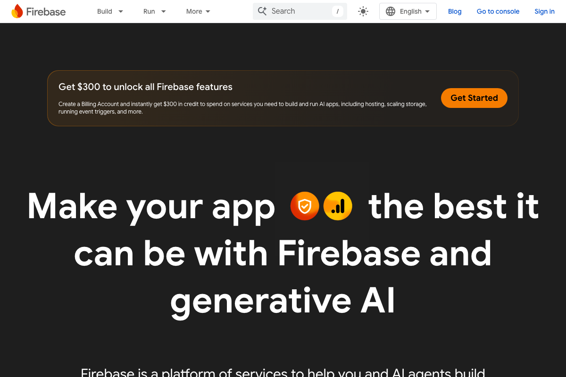Image resolution: width=566 pixels, height=377 pixels.
Task: Click the orange Get Started button
Action: click(474, 98)
